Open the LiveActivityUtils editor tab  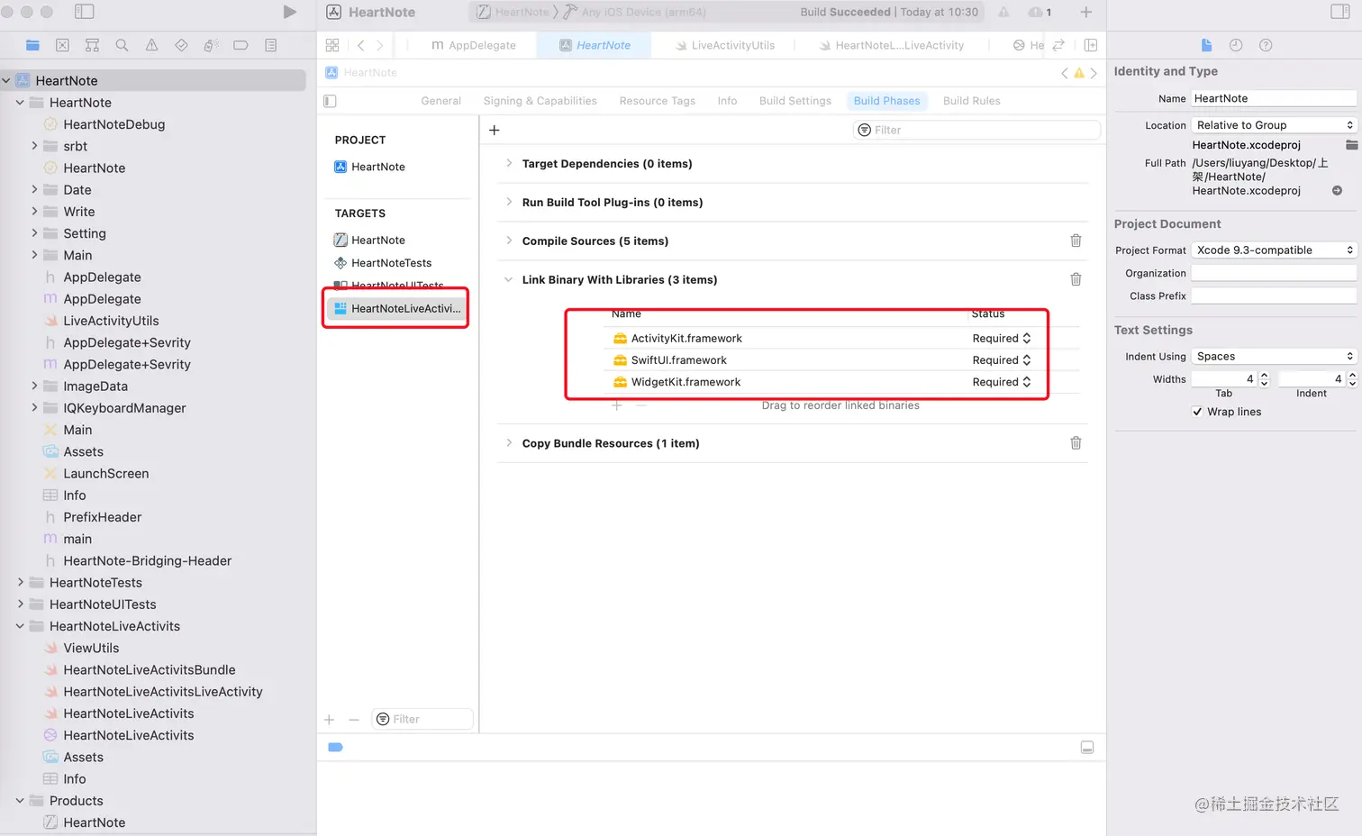tap(725, 45)
